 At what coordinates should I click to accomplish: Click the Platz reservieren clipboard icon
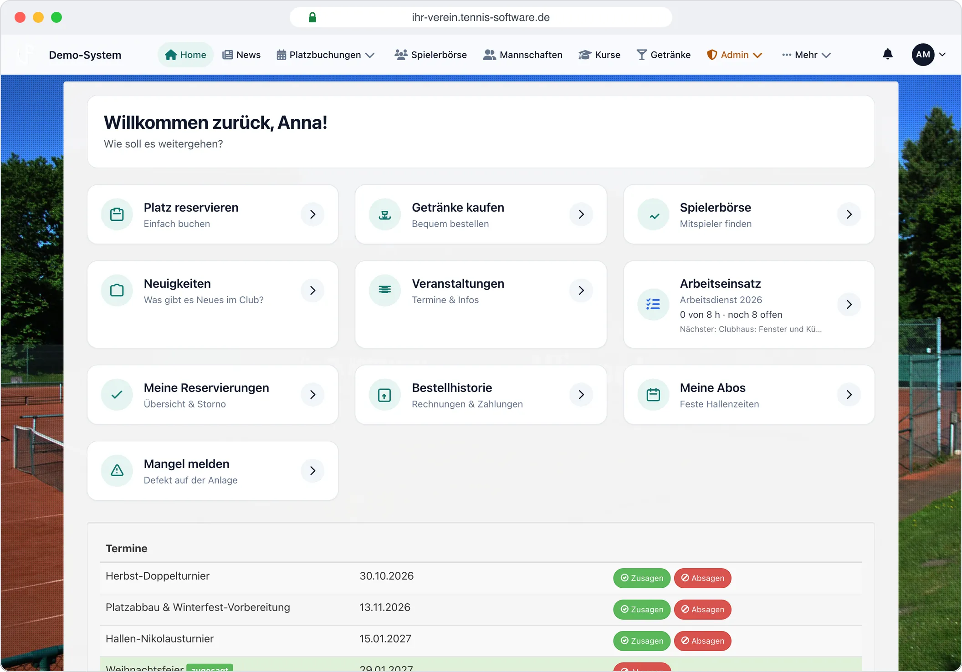click(x=117, y=214)
